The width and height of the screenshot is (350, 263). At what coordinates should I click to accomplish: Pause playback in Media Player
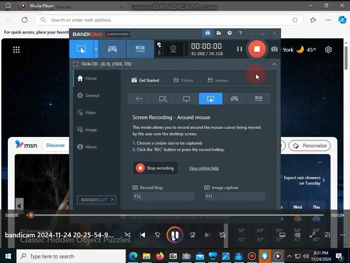(x=175, y=235)
